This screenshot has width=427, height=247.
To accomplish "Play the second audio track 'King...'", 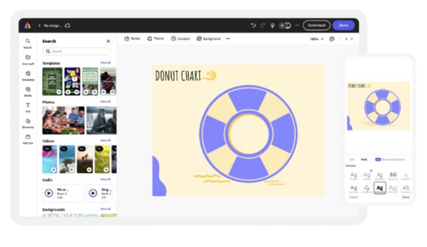I will tap(93, 193).
